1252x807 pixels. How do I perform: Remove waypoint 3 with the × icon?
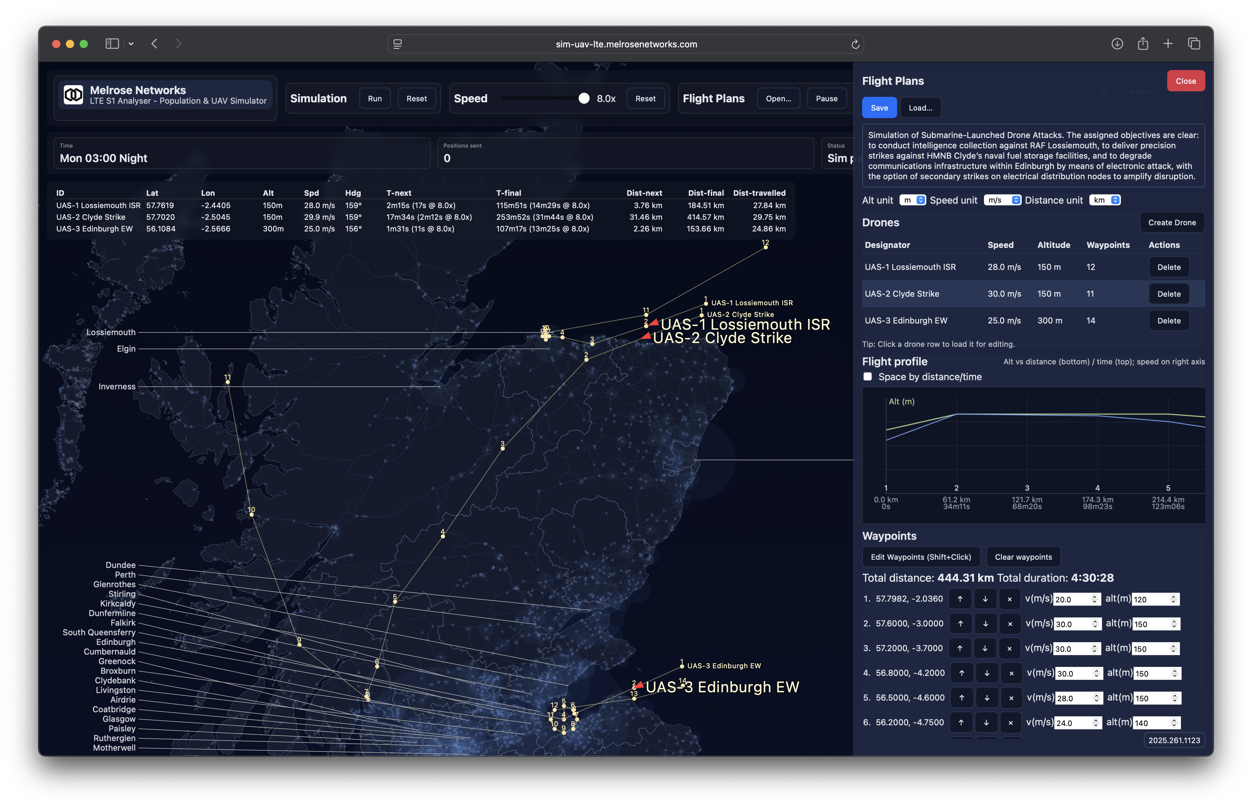point(1009,649)
